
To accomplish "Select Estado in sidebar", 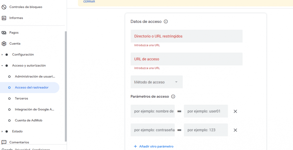I will [17, 131].
